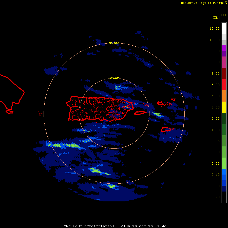Pick the magenta color band in the legend
This screenshot has width=228, height=228.
click(224, 62)
